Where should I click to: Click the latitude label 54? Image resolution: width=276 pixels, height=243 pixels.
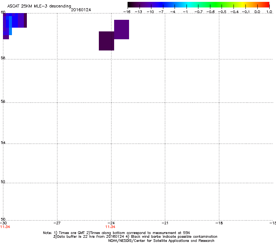tap(3, 142)
